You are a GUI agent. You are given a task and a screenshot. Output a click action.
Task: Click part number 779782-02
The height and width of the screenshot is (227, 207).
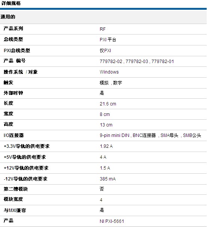click(111, 62)
